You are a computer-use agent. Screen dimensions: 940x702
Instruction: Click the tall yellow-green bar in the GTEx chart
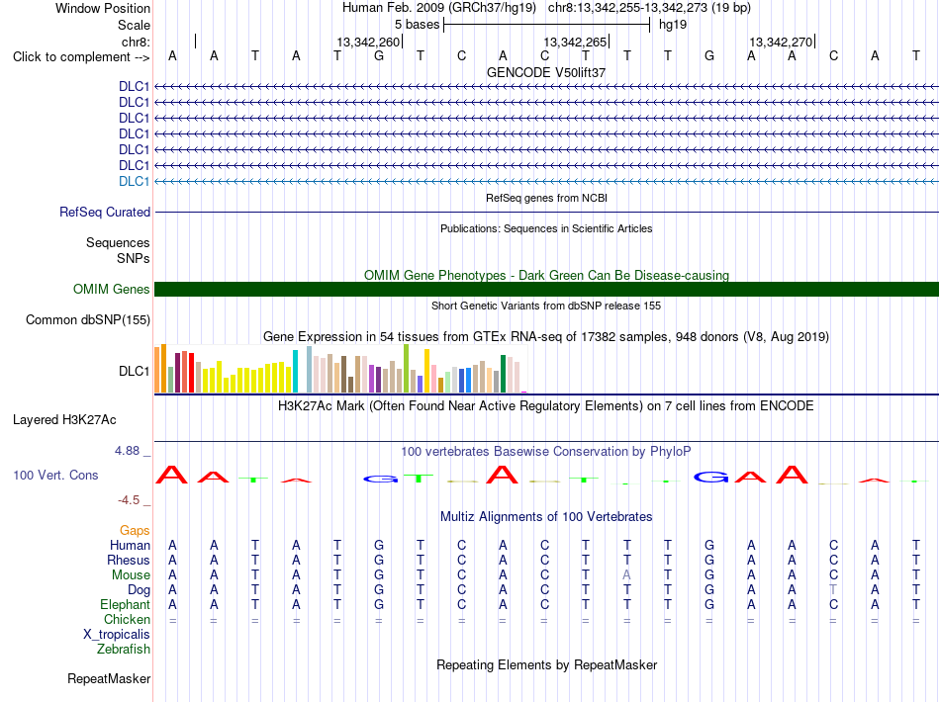pyautogui.click(x=406, y=369)
